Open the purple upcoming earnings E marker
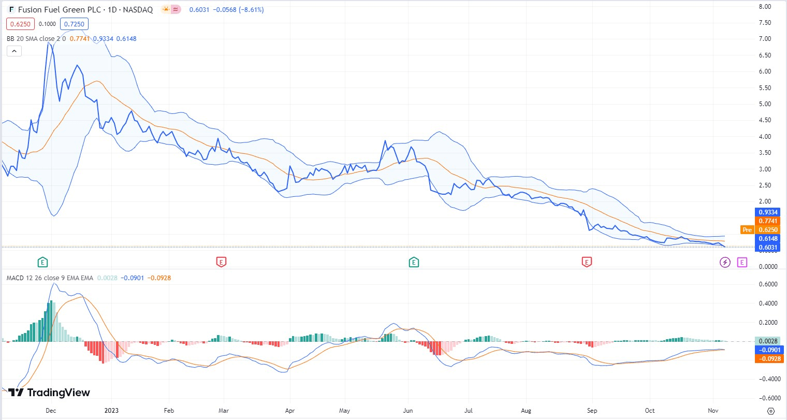Image resolution: width=787 pixels, height=420 pixels. click(742, 263)
